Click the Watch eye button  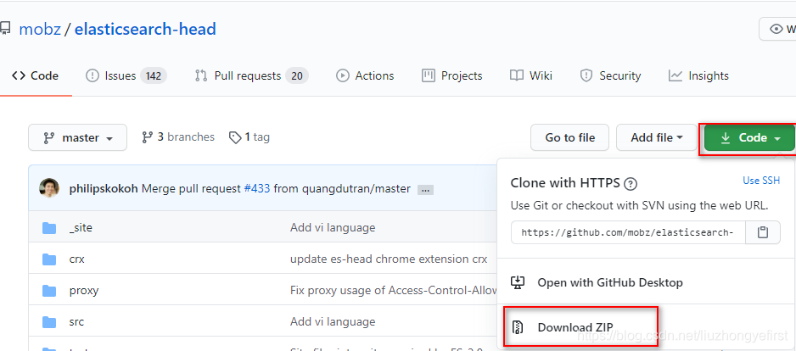(x=777, y=29)
